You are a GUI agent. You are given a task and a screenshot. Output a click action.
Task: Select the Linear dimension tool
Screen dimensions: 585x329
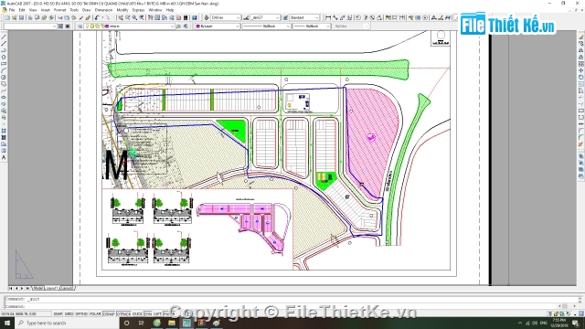328,17
